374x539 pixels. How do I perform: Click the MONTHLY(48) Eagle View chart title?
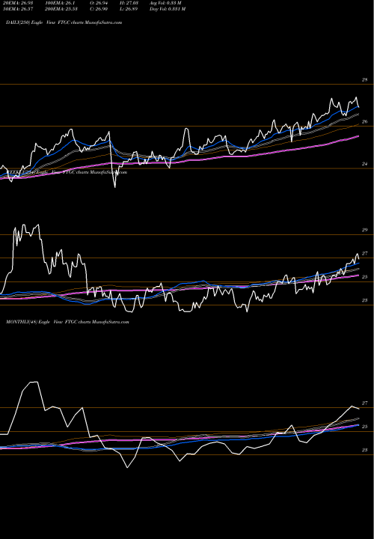tap(67, 322)
